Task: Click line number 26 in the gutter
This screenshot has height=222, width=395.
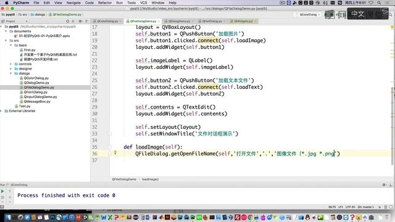Action: [x=94, y=87]
